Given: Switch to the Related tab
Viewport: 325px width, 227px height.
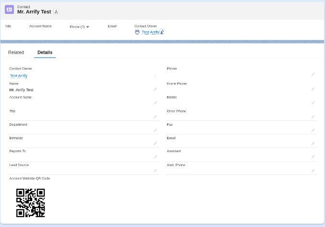Looking at the screenshot, I should click(x=16, y=52).
